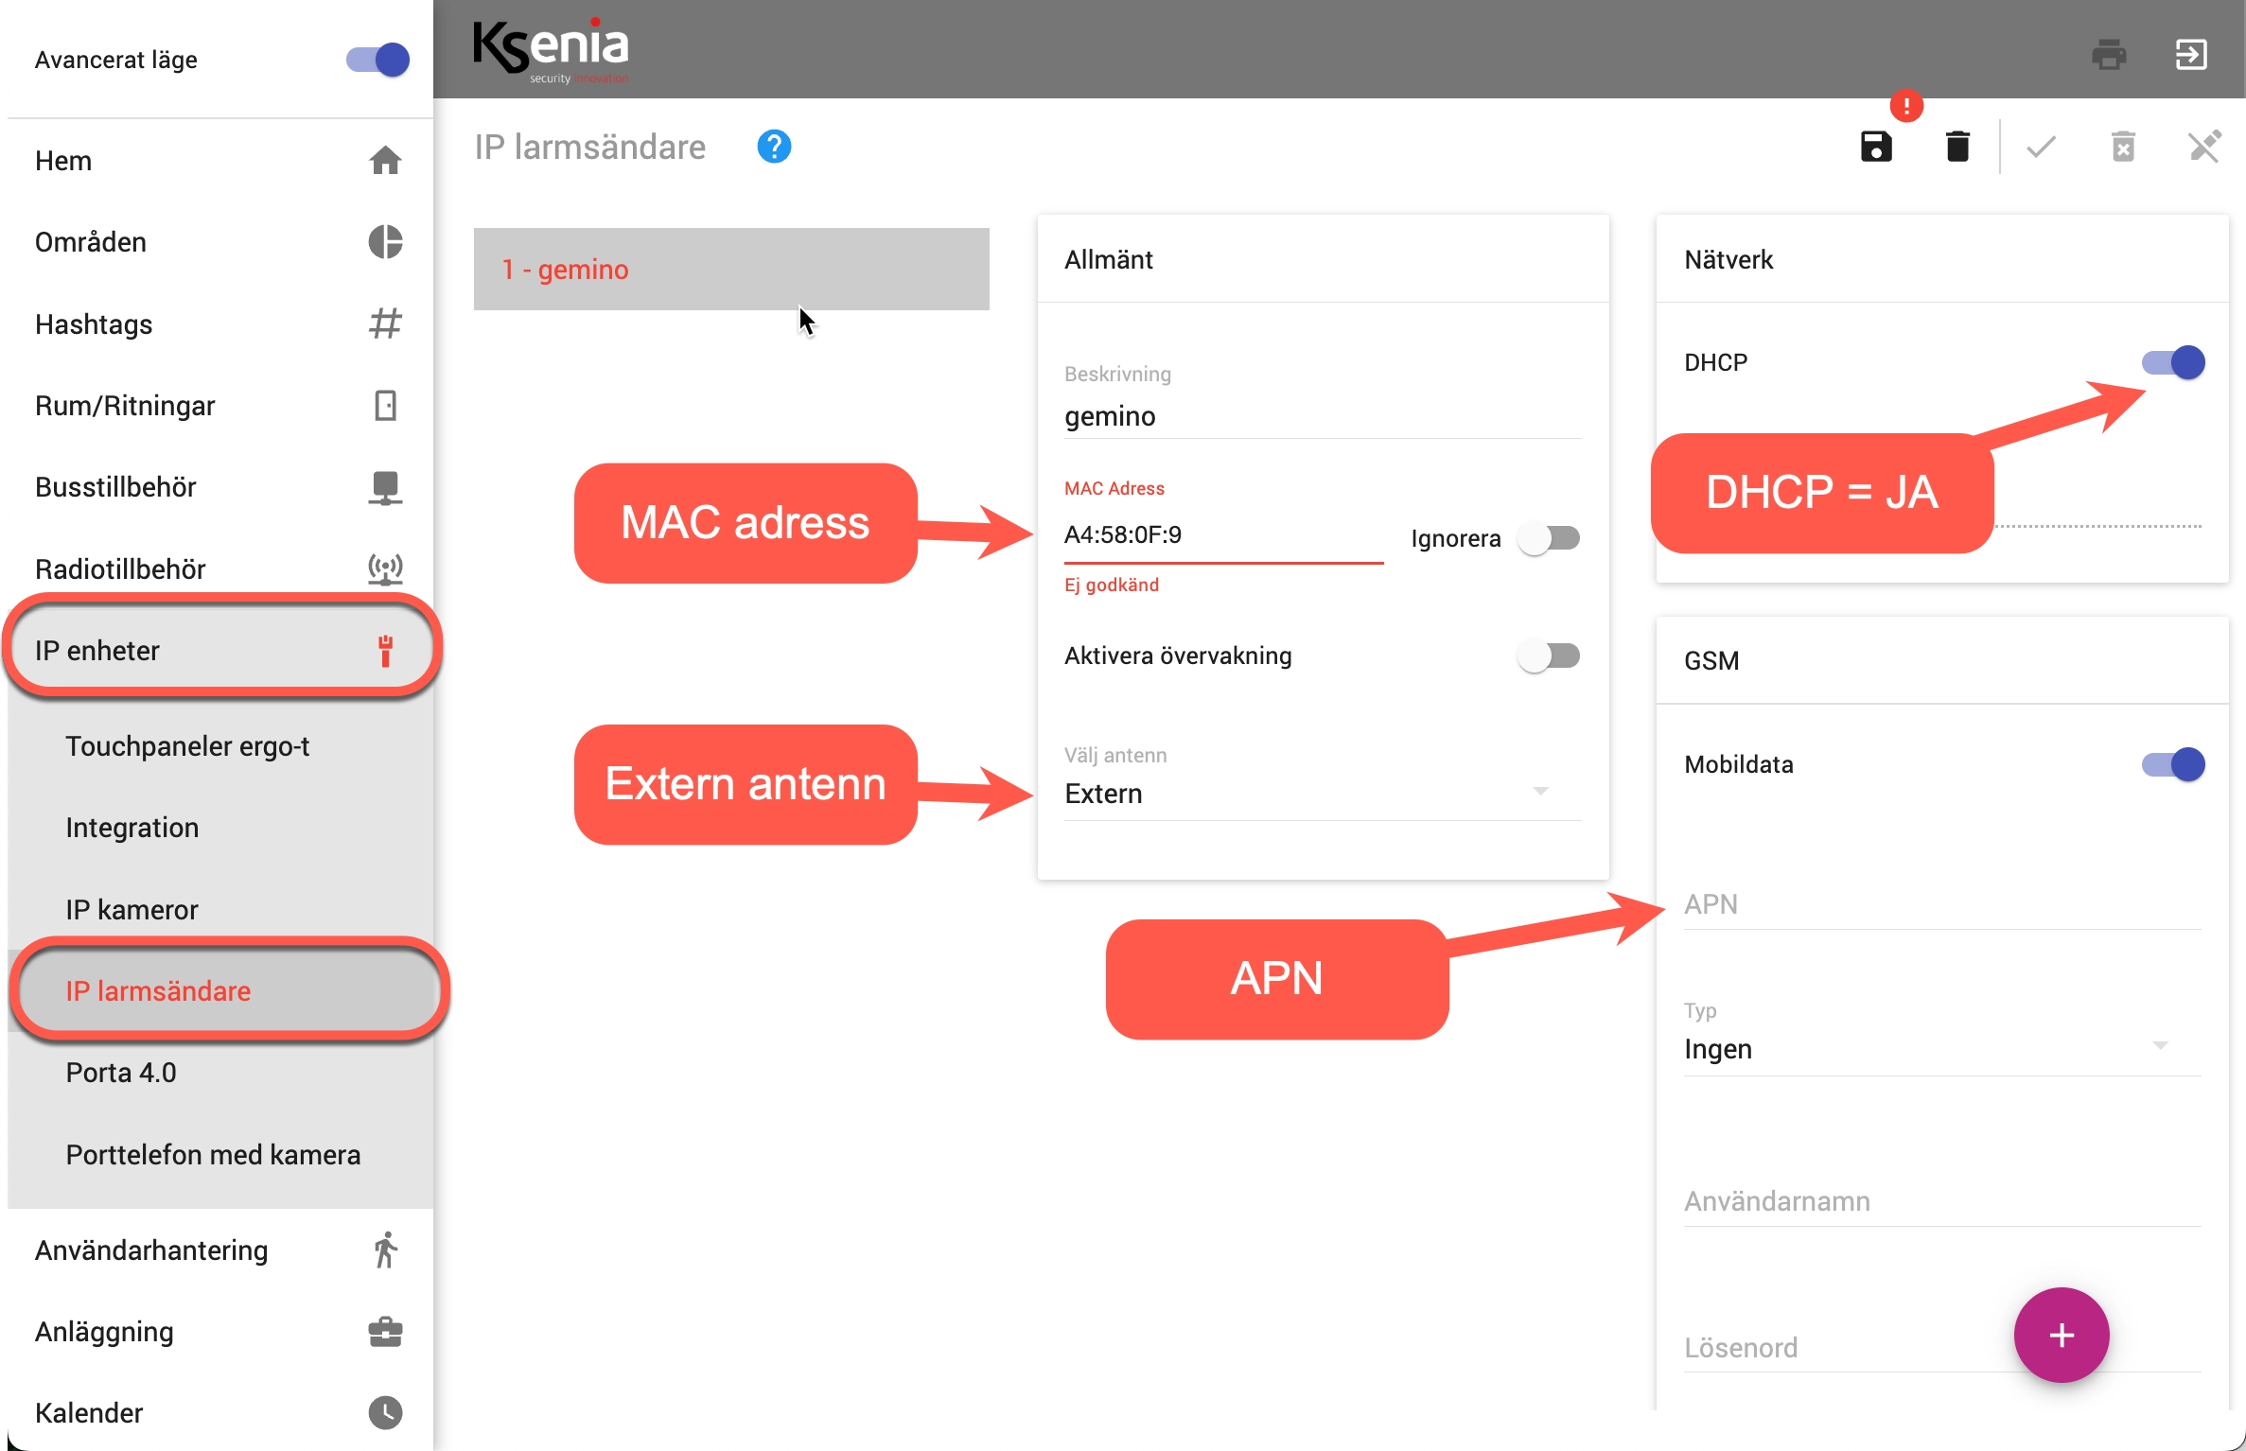Click the IP larmsändare page title
Image resolution: width=2246 pixels, height=1451 pixels.
pyautogui.click(x=590, y=147)
